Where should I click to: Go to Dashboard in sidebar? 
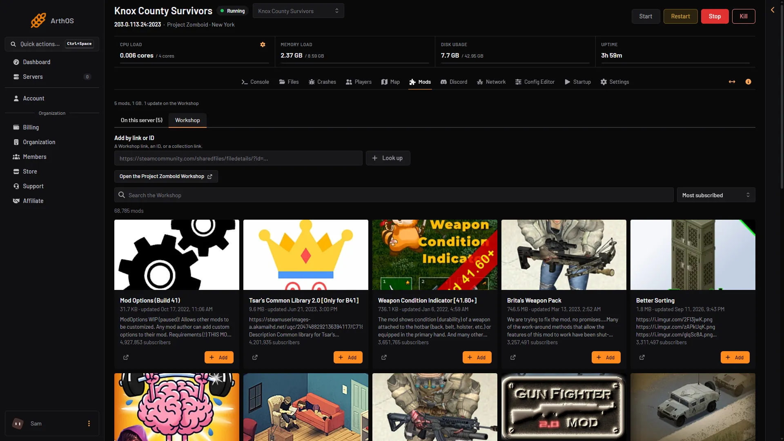[x=52, y=62]
